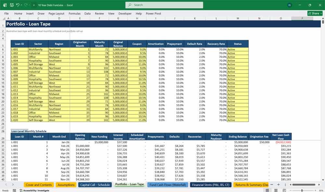Open Customize Quick Access Toolbar dropdown
The image size is (325, 192).
click(33, 5)
